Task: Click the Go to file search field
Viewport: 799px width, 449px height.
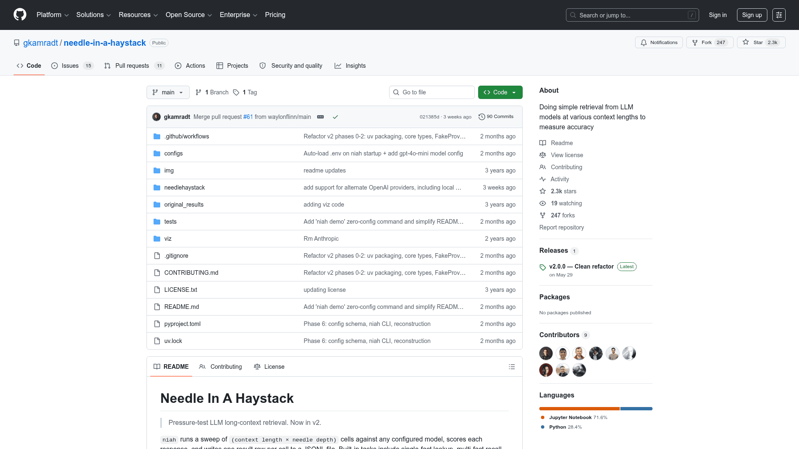Action: click(x=432, y=92)
